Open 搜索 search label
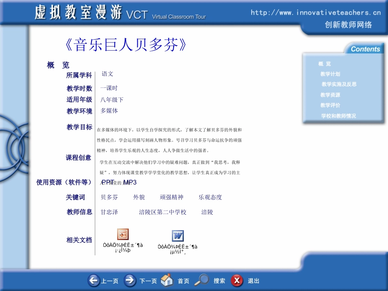The height and width of the screenshot is (291, 388). 219,281
